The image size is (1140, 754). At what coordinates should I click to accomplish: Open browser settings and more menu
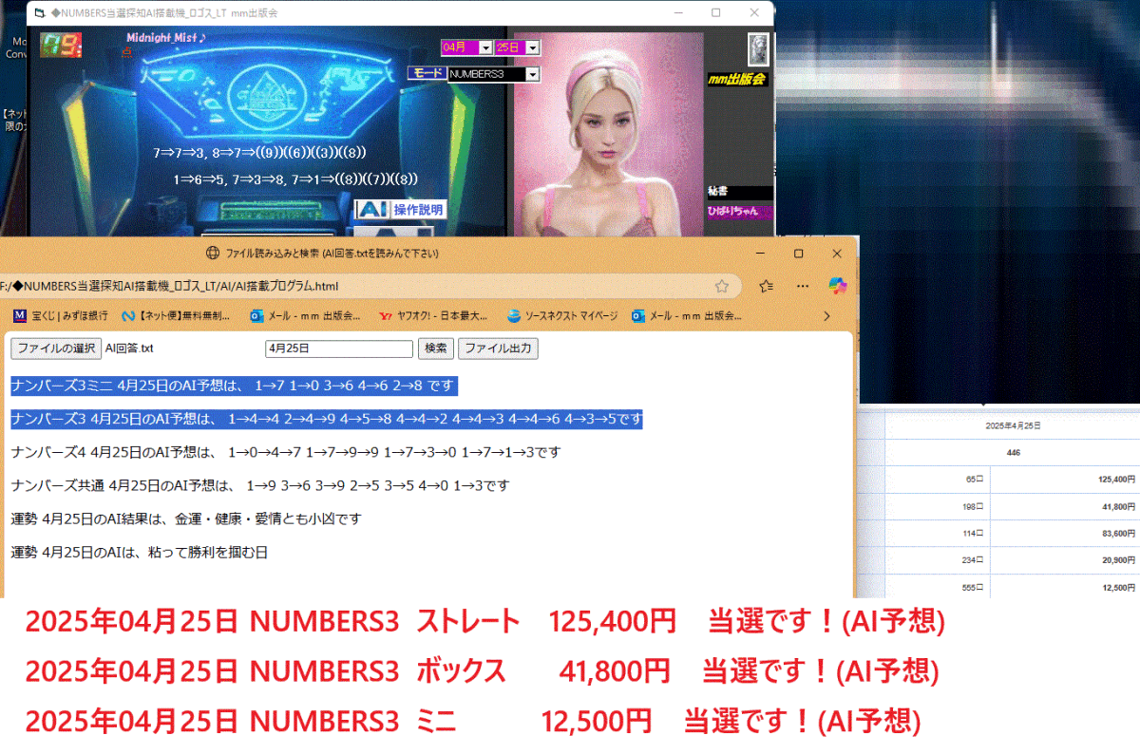803,286
